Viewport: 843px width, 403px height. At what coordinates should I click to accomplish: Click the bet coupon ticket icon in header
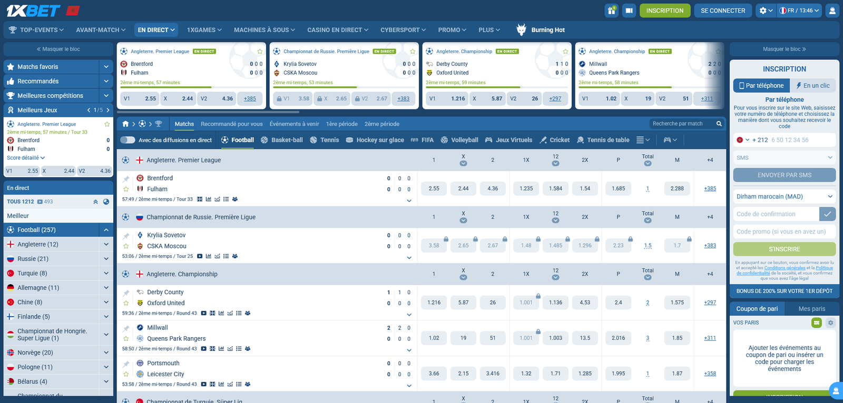[629, 11]
